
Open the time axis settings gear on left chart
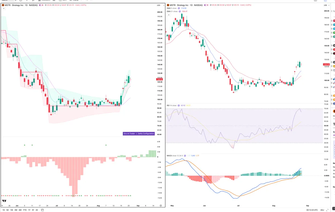click(161, 205)
